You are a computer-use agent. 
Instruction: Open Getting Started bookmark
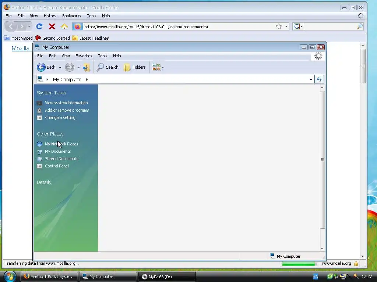[52, 38]
